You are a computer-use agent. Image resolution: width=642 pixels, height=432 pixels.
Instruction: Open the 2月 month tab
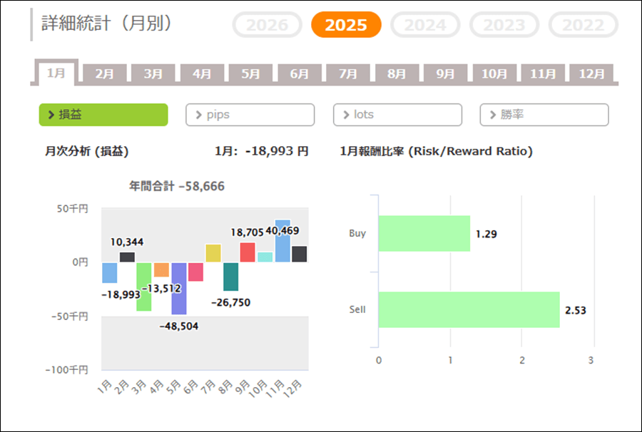104,73
